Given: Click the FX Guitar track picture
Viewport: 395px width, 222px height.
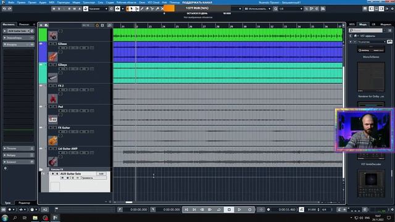Looking at the screenshot, I should [x=52, y=141].
